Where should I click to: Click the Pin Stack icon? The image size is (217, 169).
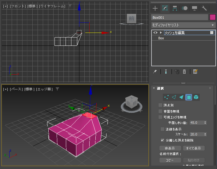[x=155, y=72]
